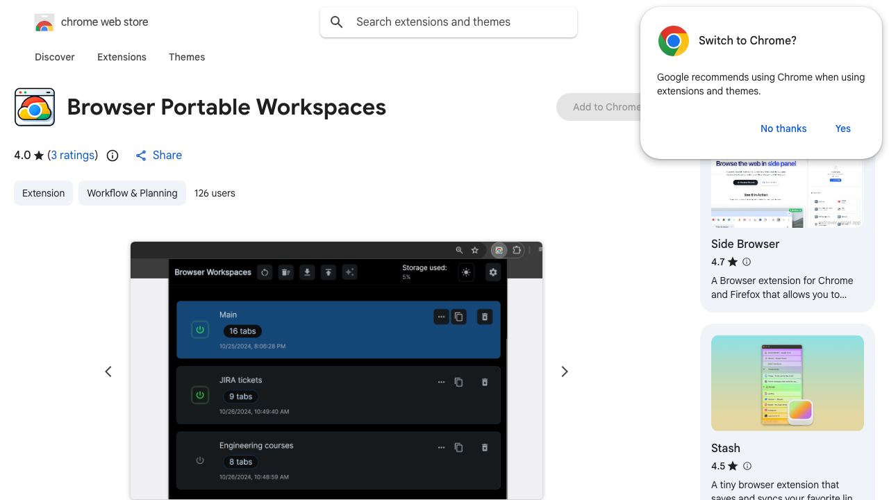Click the Browser Portable Workspaces heading
889x500 pixels.
(226, 107)
